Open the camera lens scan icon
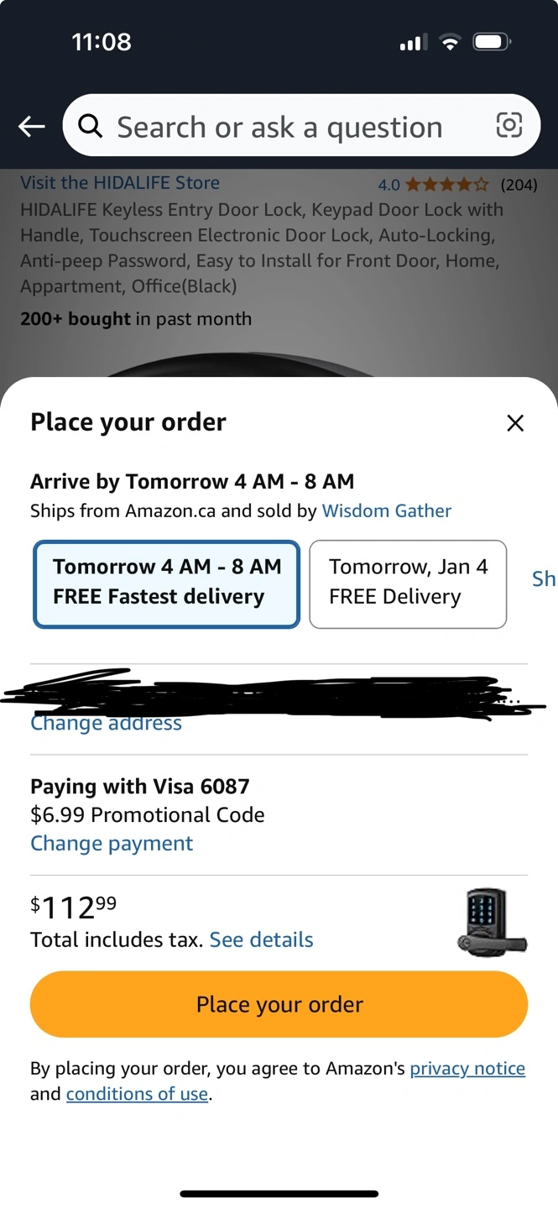Screen dimensions: 558x1209 (x=508, y=126)
